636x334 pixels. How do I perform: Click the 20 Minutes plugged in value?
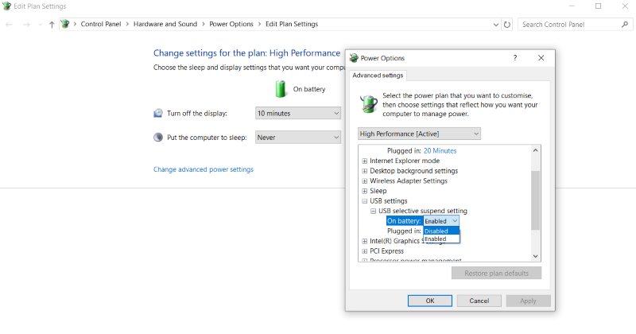point(440,150)
